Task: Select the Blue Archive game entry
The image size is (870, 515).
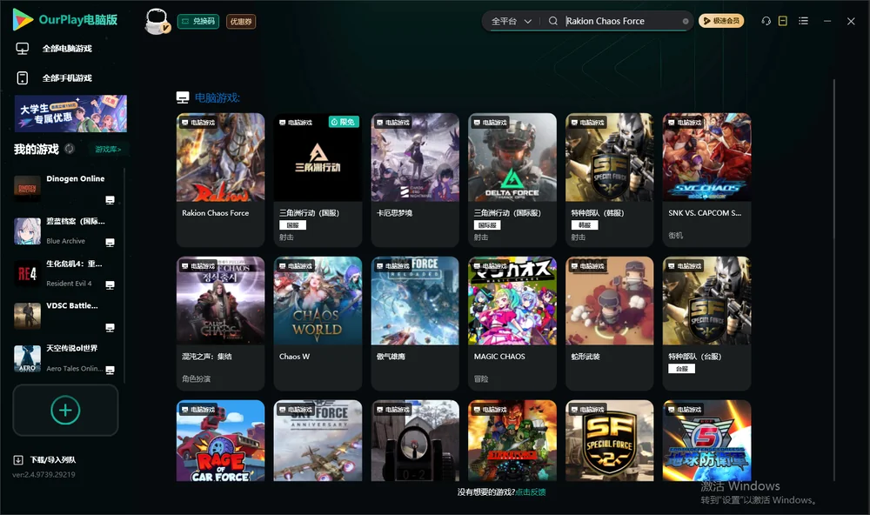Action: pos(65,231)
